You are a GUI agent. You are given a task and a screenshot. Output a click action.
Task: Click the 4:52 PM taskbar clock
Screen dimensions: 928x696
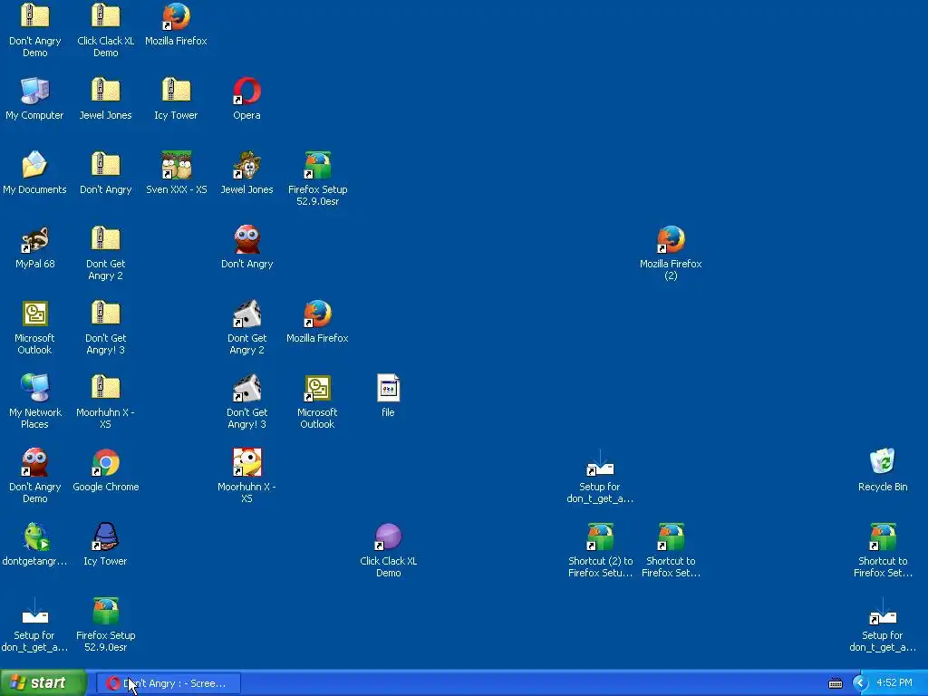(x=894, y=683)
